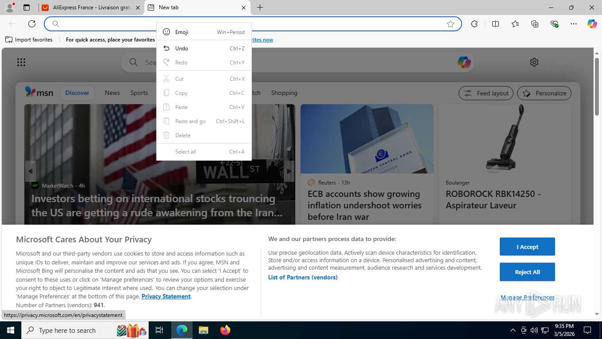602x339 pixels.
Task: Open the Edge profile icon
Action: (10, 8)
